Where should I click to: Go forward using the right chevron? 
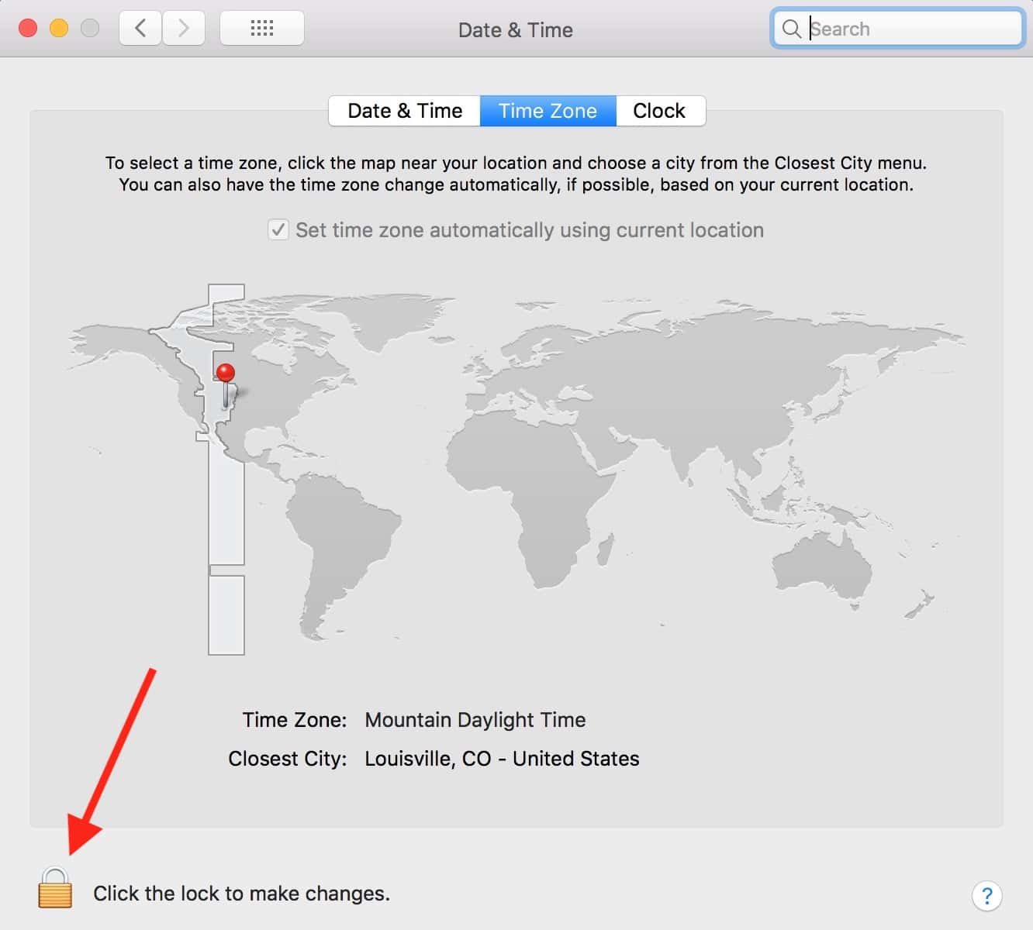(184, 29)
